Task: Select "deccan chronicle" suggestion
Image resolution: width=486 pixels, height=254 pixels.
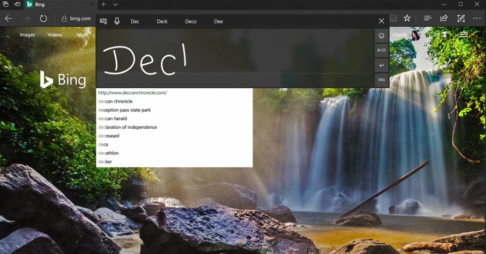Action: 174,101
